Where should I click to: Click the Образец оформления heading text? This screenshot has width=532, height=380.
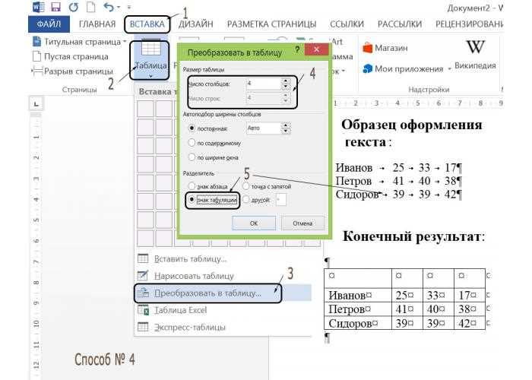click(x=412, y=125)
